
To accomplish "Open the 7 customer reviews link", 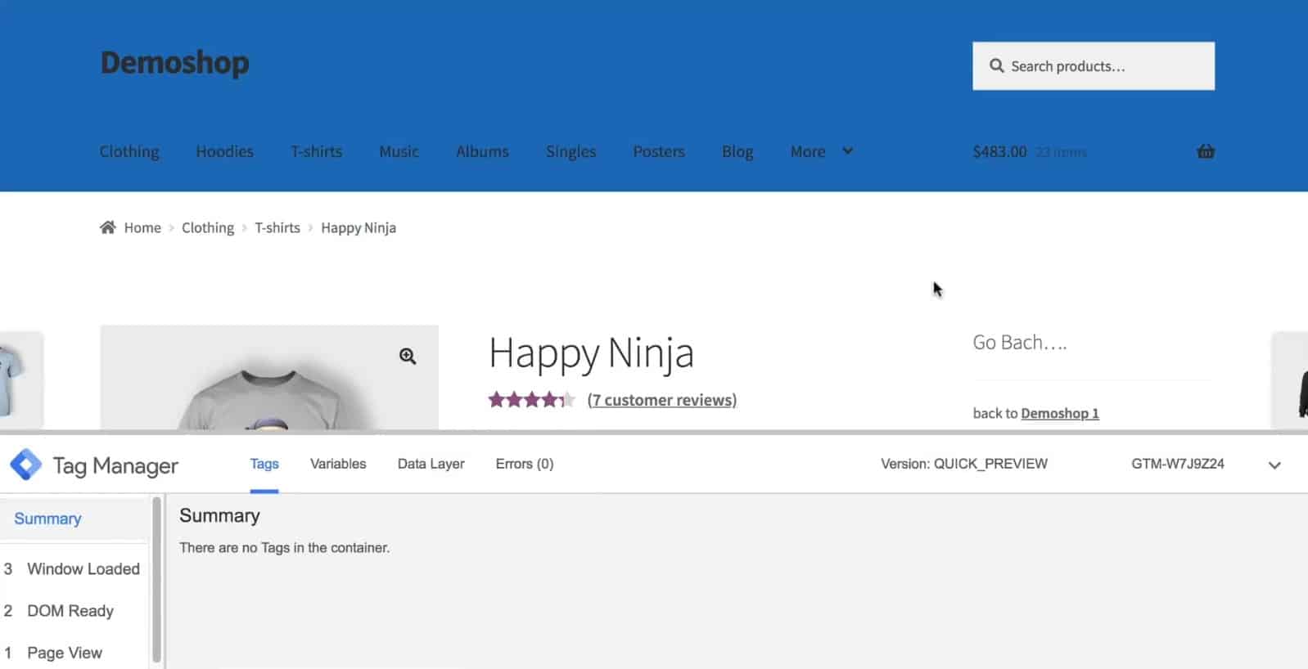I will click(x=661, y=400).
